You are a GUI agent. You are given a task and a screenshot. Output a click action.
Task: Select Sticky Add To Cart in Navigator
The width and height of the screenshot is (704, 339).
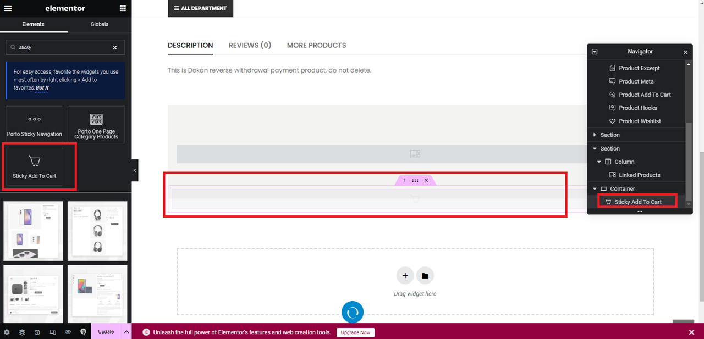(x=637, y=202)
